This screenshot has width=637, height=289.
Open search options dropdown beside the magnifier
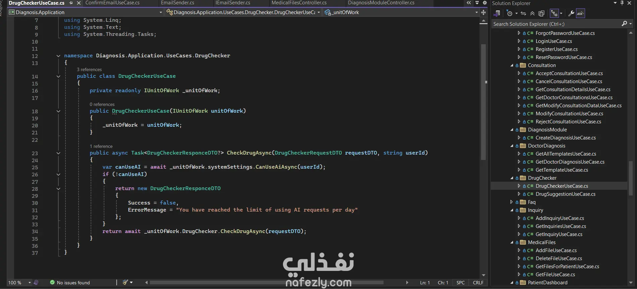click(x=631, y=24)
